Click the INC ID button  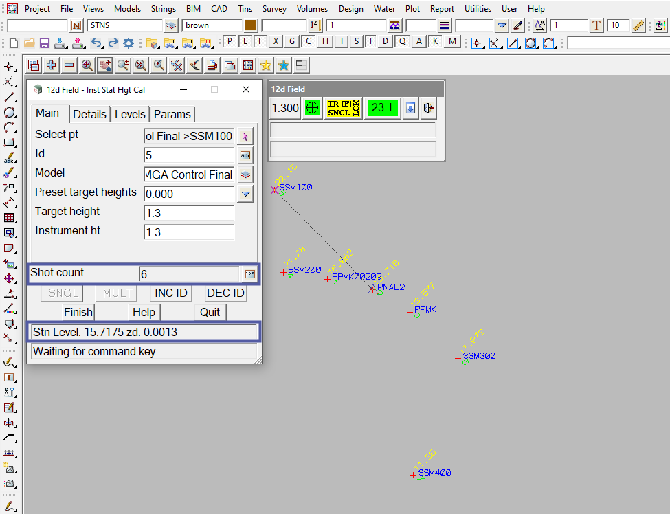171,293
